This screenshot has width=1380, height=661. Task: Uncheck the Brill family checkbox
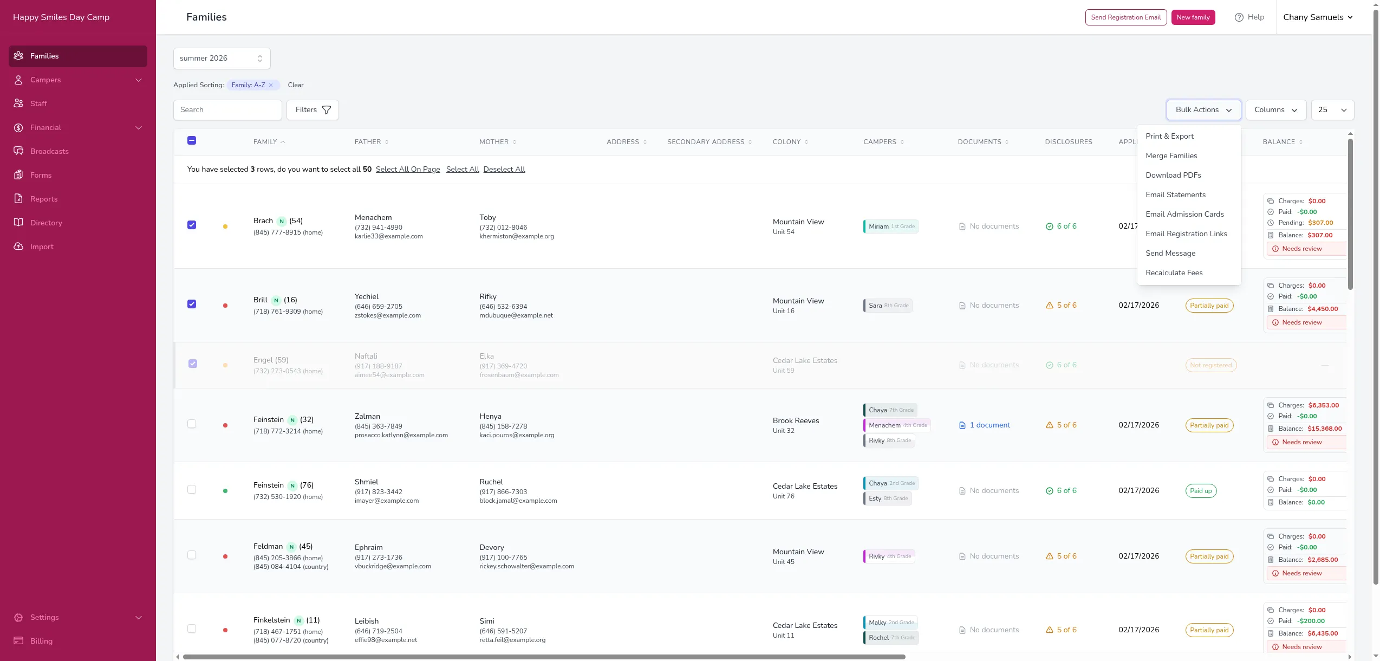coord(192,304)
